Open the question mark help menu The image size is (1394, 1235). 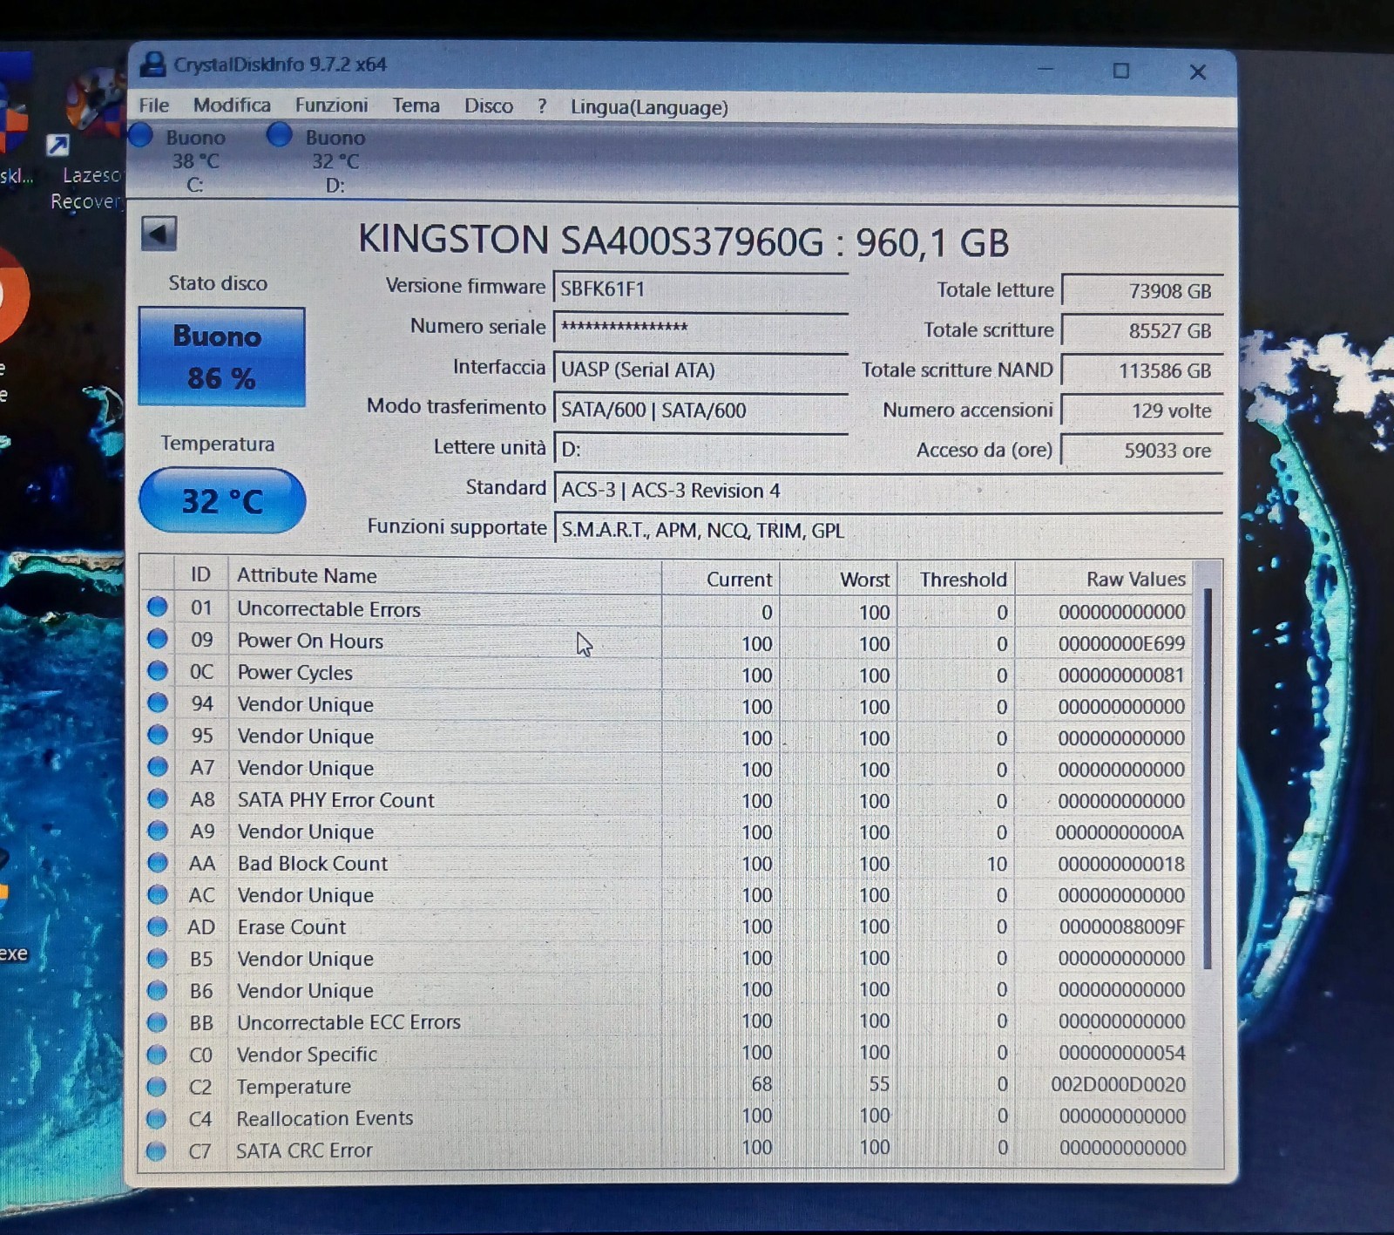(542, 106)
